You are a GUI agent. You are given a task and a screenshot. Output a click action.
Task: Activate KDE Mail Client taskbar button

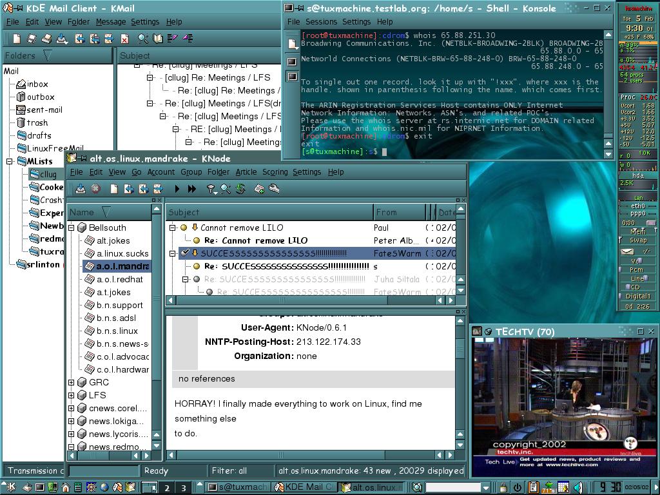point(305,487)
